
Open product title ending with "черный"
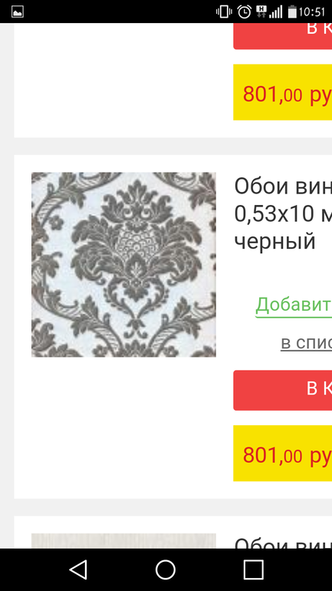click(x=283, y=213)
